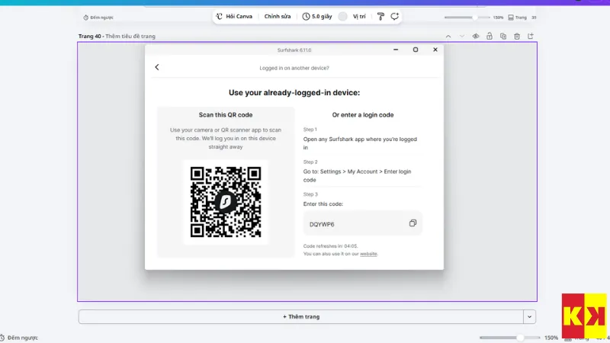Click the Thêm trang button
The height and width of the screenshot is (343, 610).
click(300, 316)
